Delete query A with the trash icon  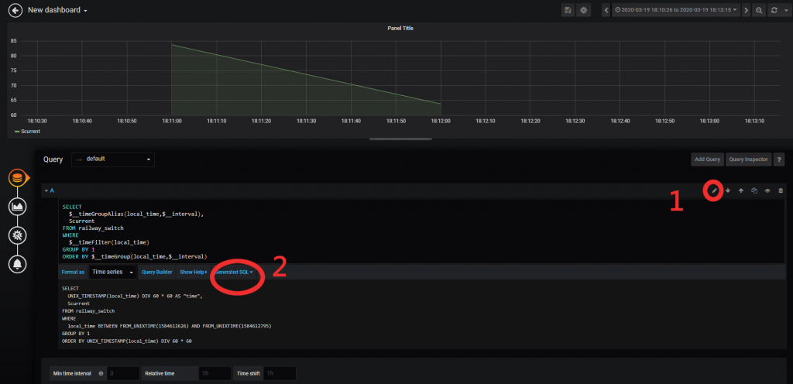click(x=781, y=190)
